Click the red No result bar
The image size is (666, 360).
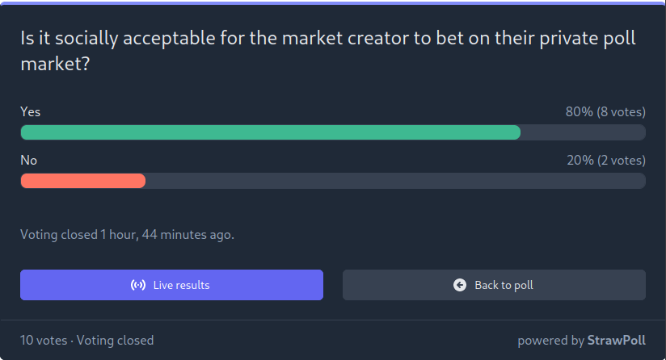click(82, 181)
